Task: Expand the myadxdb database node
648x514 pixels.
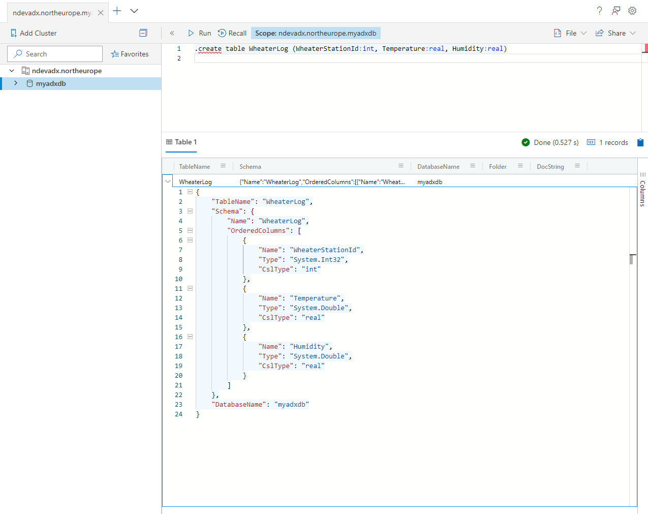Action: (16, 83)
